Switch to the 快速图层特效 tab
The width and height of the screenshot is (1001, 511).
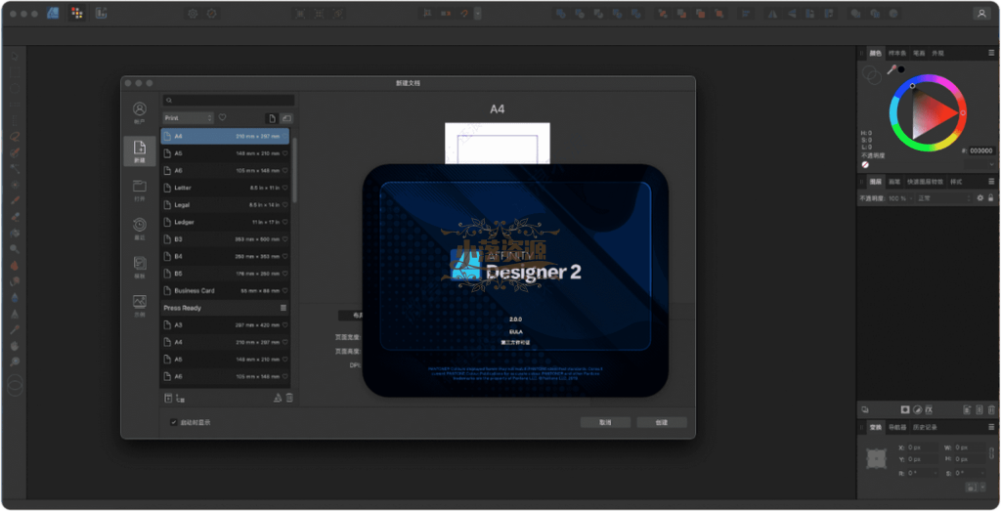click(925, 182)
